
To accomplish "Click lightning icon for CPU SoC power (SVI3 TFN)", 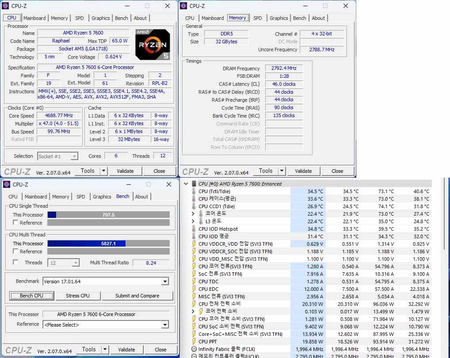I will coord(194,327).
